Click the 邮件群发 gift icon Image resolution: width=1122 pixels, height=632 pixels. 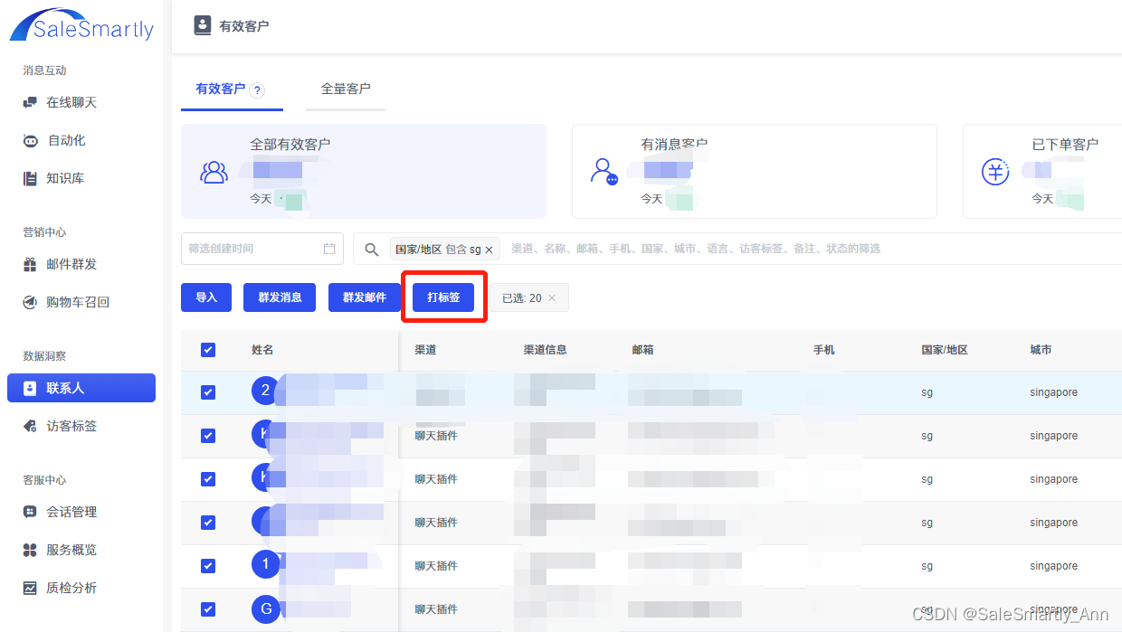(x=30, y=265)
